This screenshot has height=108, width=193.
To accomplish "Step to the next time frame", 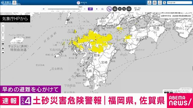I will click(x=84, y=9).
